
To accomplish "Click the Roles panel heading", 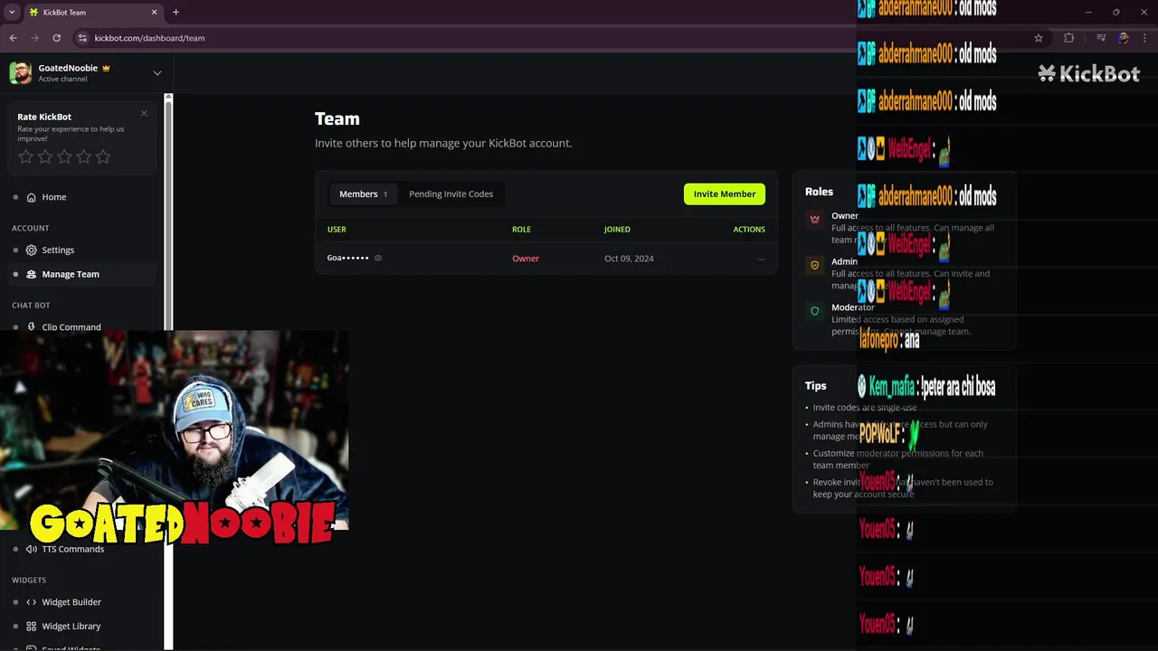I will click(819, 192).
